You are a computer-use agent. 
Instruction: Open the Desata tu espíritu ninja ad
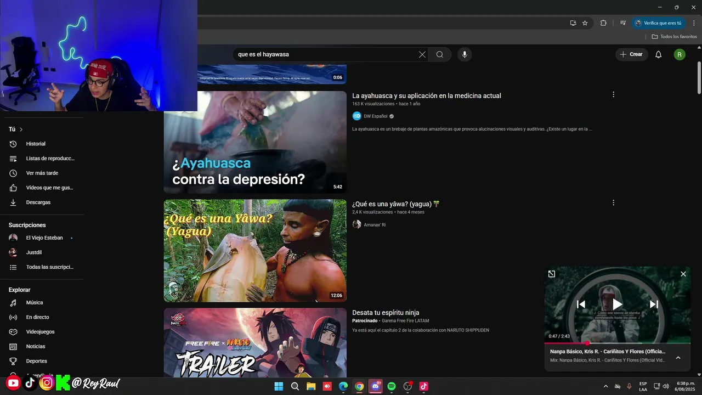tap(386, 313)
